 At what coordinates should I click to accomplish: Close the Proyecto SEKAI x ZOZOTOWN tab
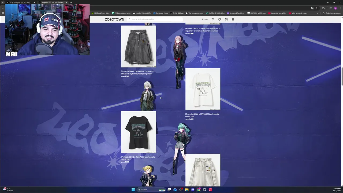pyautogui.click(x=66, y=2)
